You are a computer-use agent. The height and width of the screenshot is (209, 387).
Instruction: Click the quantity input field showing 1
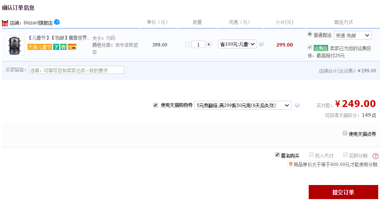pyautogui.click(x=198, y=45)
